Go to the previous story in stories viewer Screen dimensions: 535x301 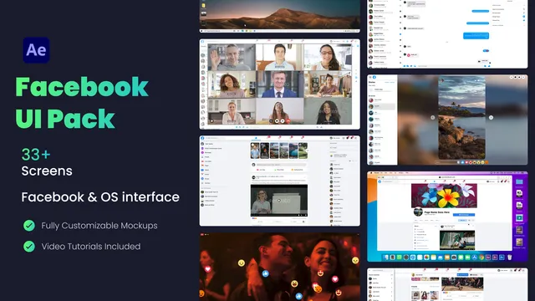[x=433, y=117]
